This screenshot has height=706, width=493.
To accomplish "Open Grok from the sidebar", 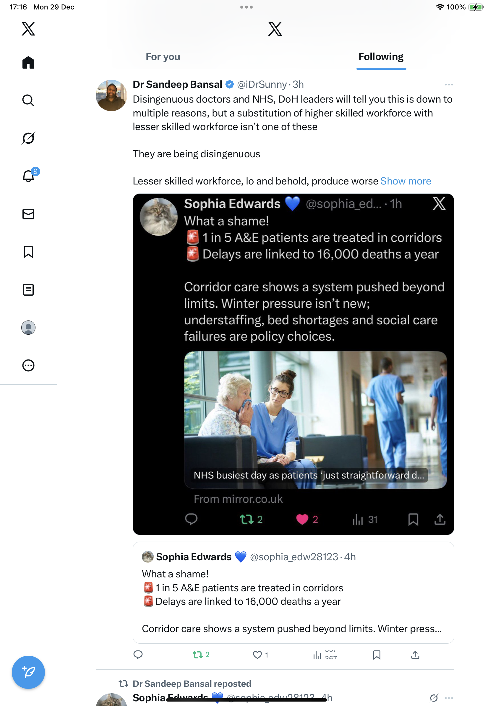I will coord(28,138).
